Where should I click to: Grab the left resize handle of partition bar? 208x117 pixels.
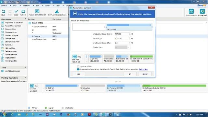[106, 27]
